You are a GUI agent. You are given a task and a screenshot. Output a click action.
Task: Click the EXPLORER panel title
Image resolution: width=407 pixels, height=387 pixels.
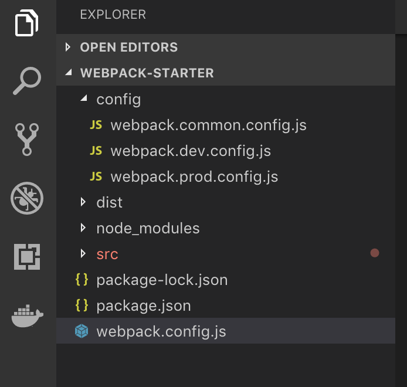coord(113,14)
